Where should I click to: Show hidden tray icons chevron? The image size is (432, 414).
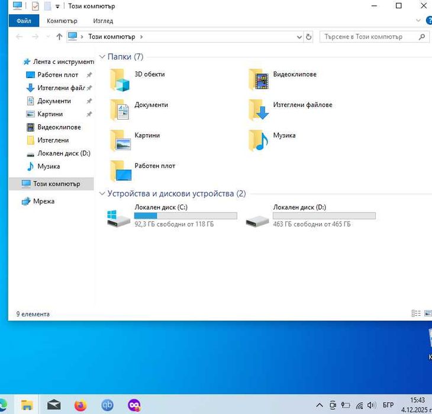pyautogui.click(x=320, y=405)
